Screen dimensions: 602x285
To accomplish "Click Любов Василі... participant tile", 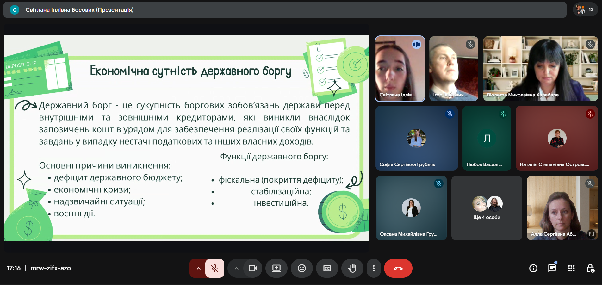I will coord(487,138).
